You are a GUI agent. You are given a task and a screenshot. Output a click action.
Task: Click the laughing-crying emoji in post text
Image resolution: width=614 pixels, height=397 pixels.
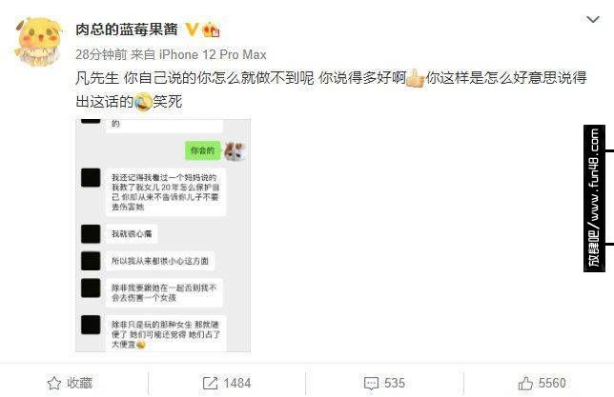143,102
